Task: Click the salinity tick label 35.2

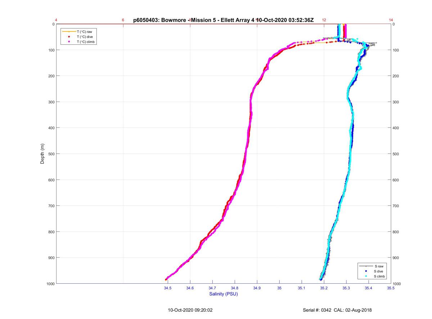Action: tap(324, 288)
